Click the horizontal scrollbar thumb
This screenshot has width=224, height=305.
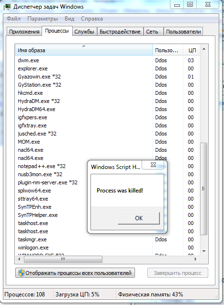point(63,259)
